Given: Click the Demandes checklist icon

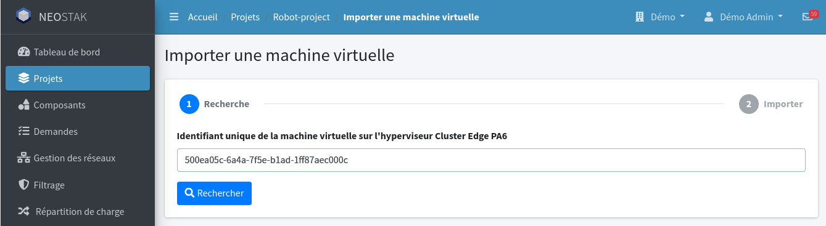Looking at the screenshot, I should [x=23, y=131].
